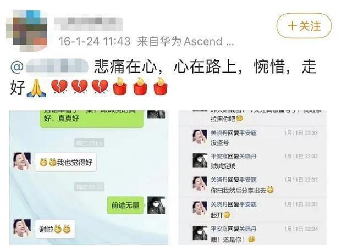Image resolution: width=352 pixels, height=250 pixels.
Task: Tap 关晓丹 avatar next to 起开 reply
Action: pos(200,208)
